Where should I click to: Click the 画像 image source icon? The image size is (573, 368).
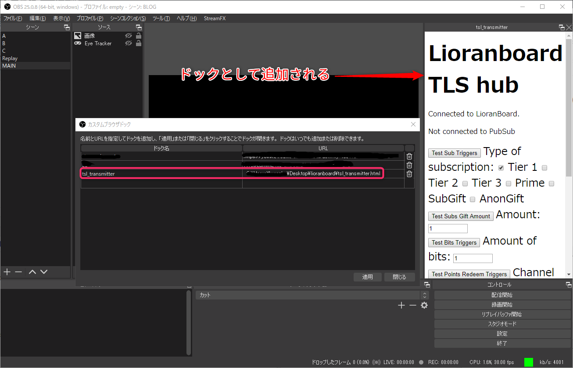pos(78,36)
